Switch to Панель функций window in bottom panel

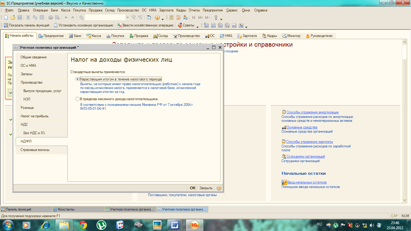(x=26, y=209)
